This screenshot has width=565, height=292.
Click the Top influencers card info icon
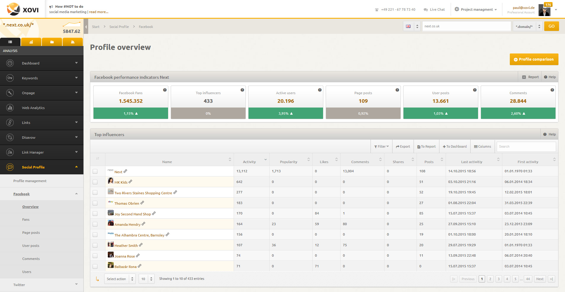click(x=242, y=90)
